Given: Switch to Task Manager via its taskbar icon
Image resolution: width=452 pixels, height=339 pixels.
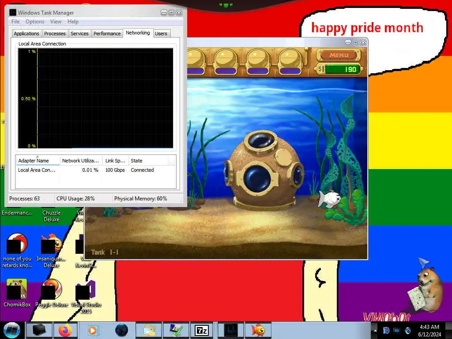Looking at the screenshot, I should pos(230,330).
